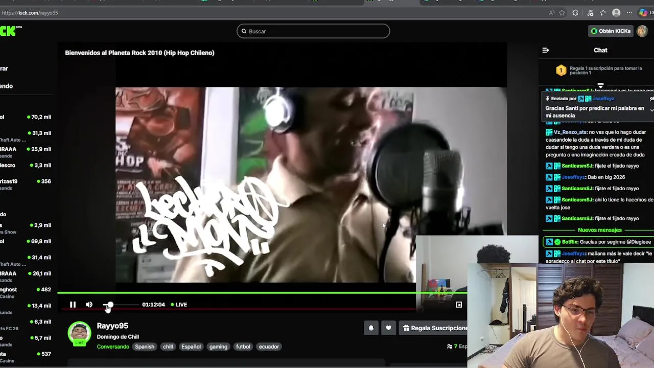Open the sidebar channel with 69,8 mil viewers
The image size is (654, 368).
[x=26, y=241]
